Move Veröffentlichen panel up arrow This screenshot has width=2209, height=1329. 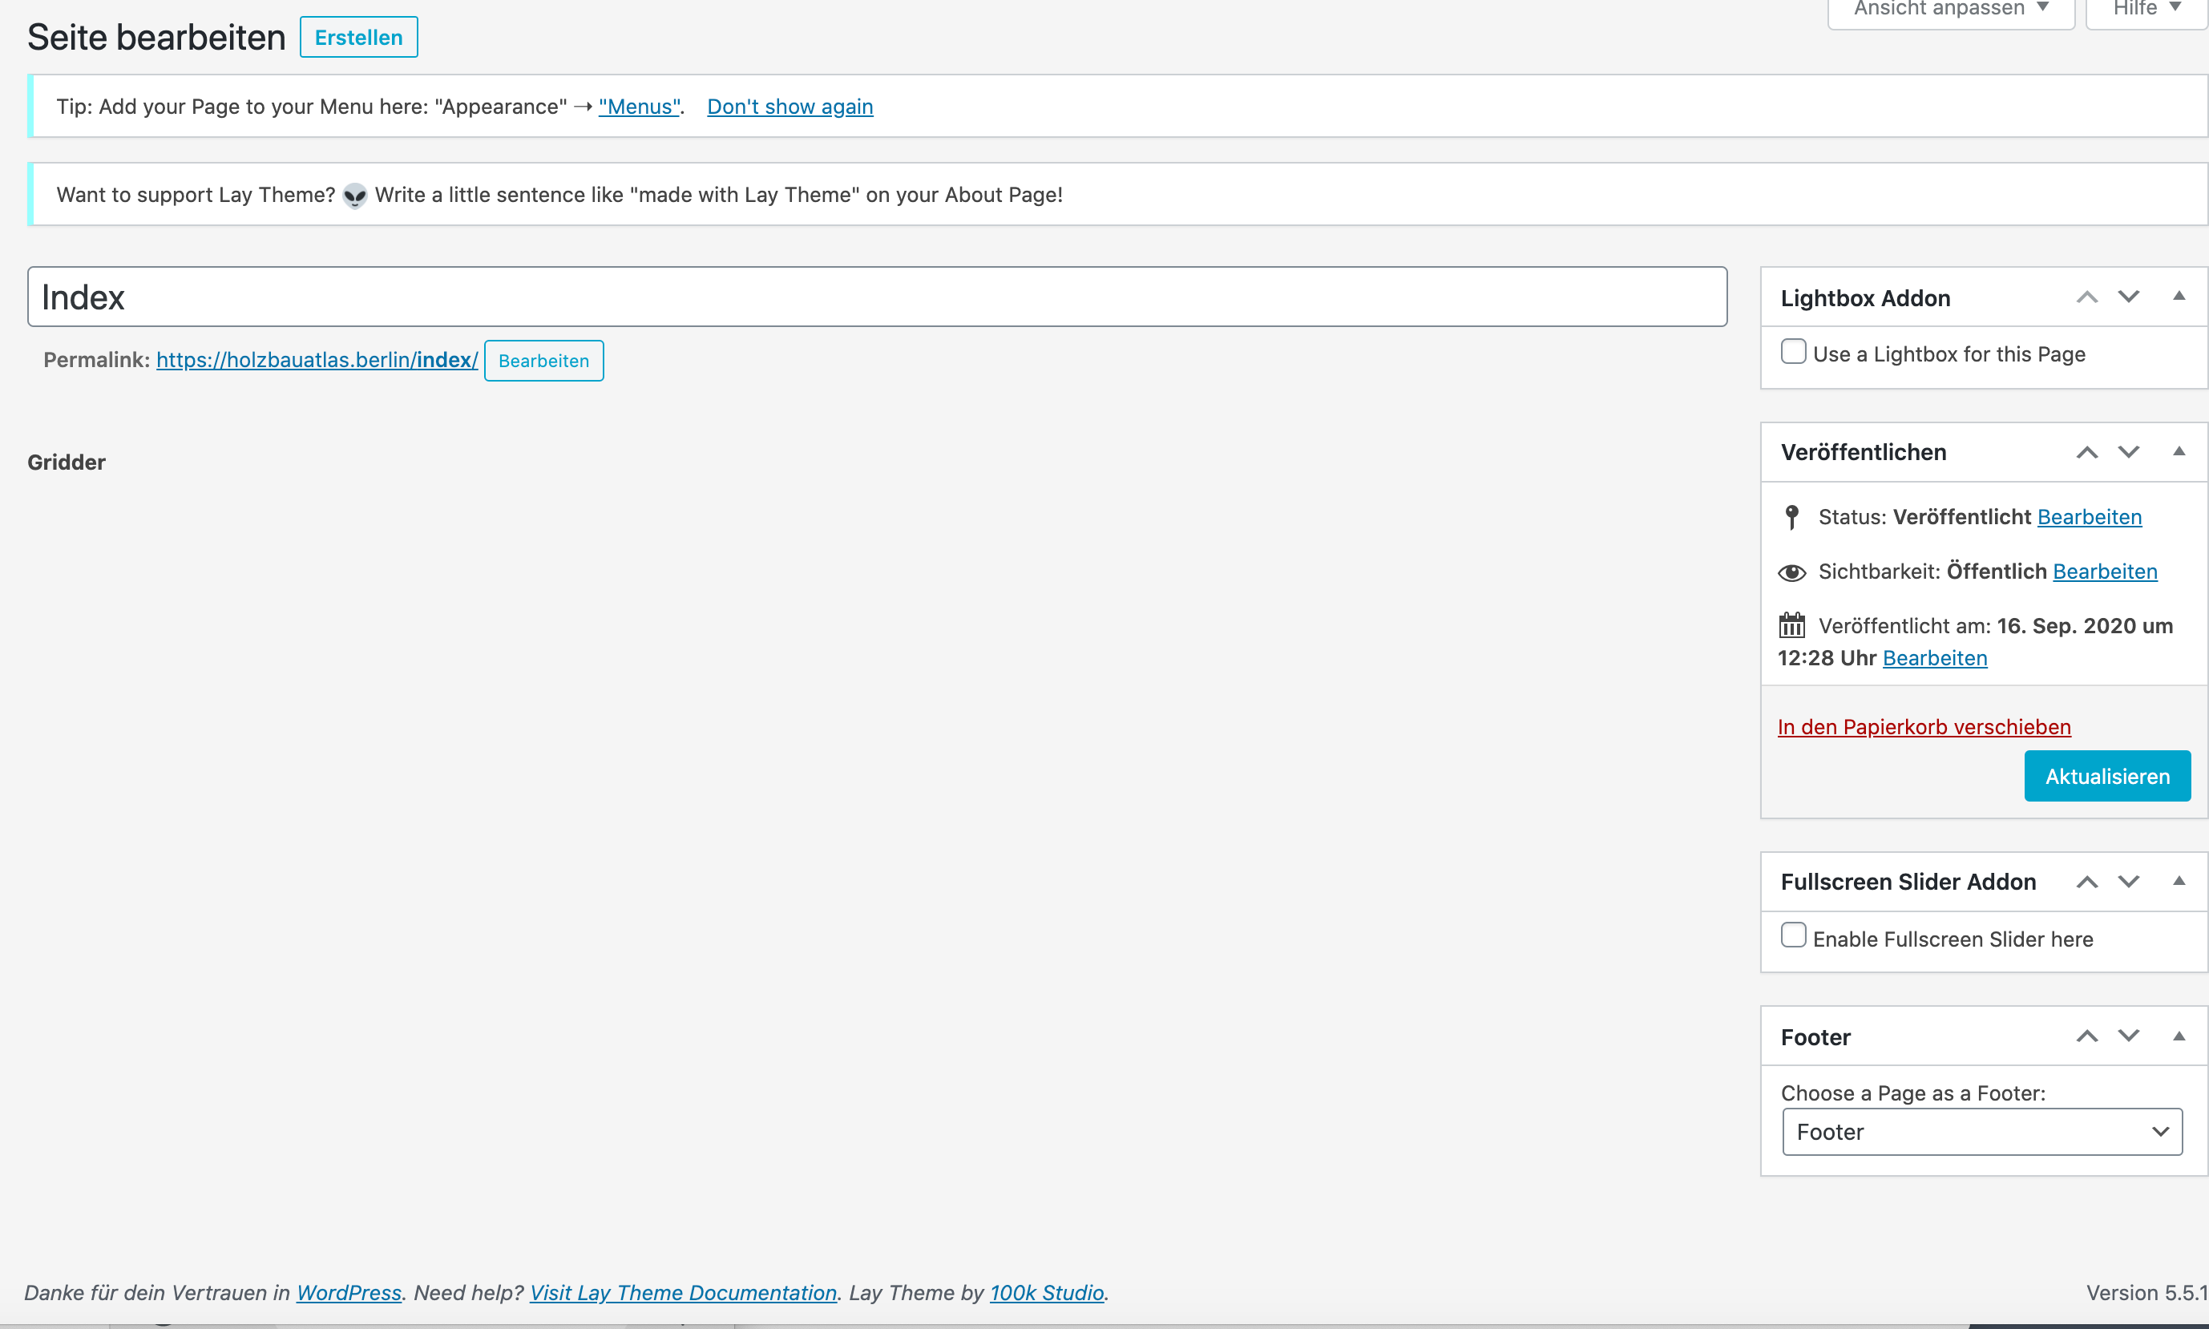click(x=2087, y=452)
